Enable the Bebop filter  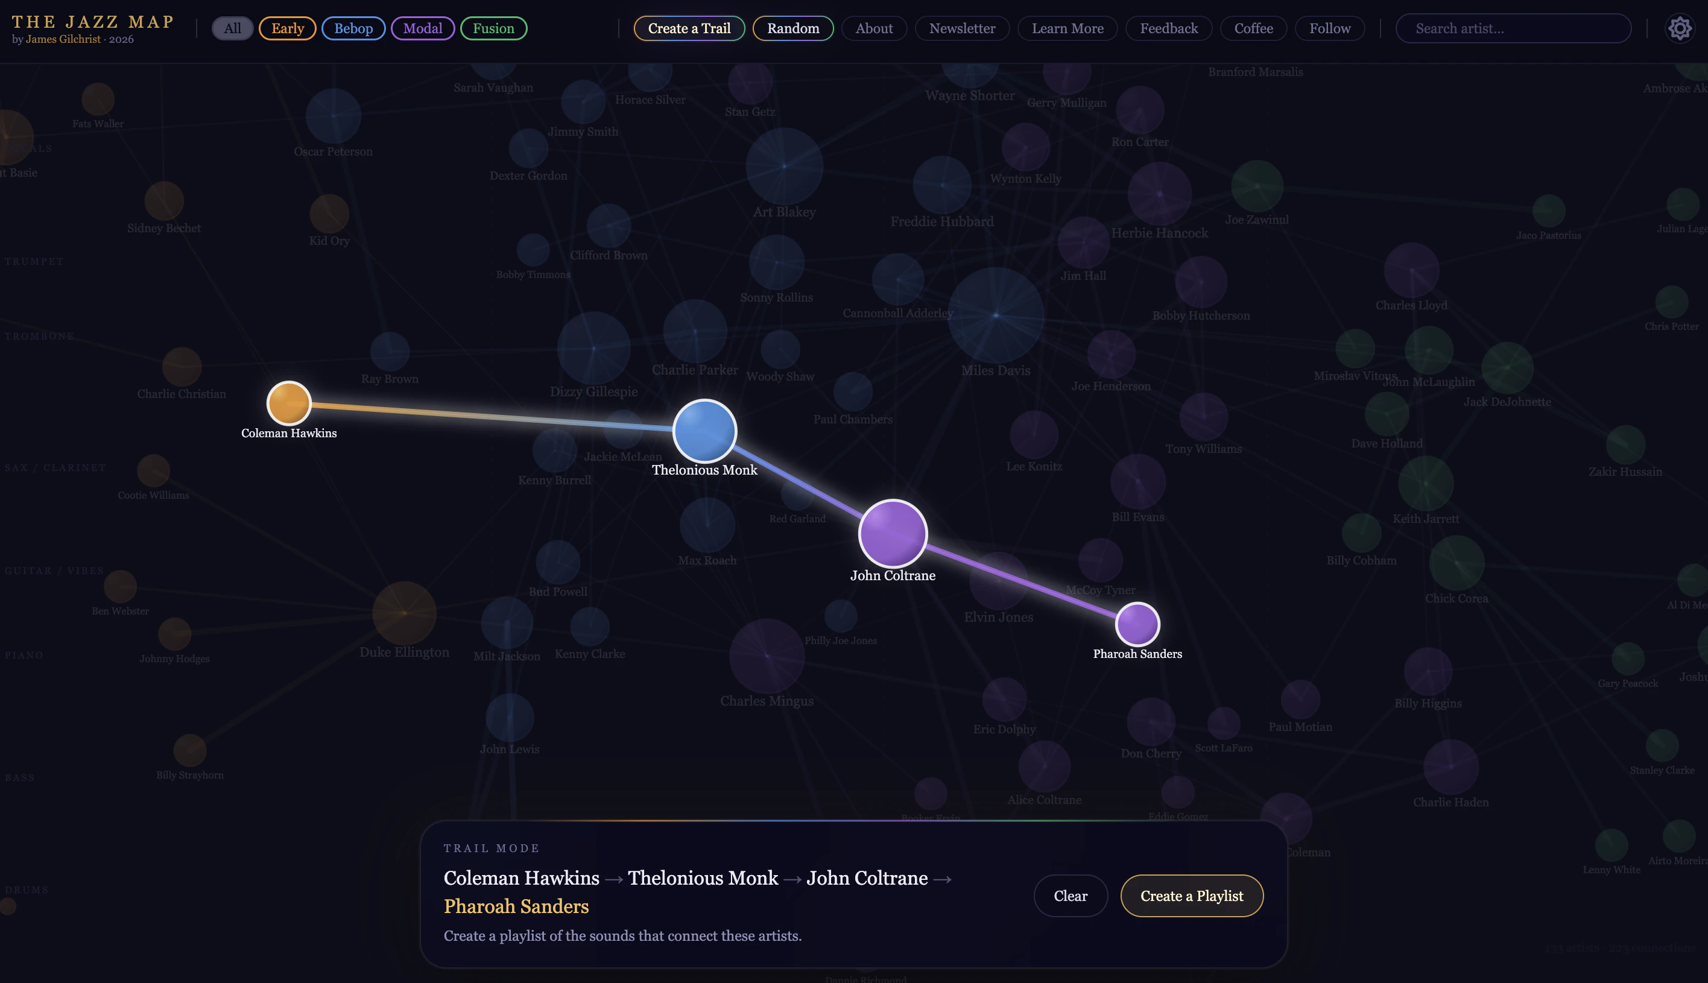(x=354, y=28)
